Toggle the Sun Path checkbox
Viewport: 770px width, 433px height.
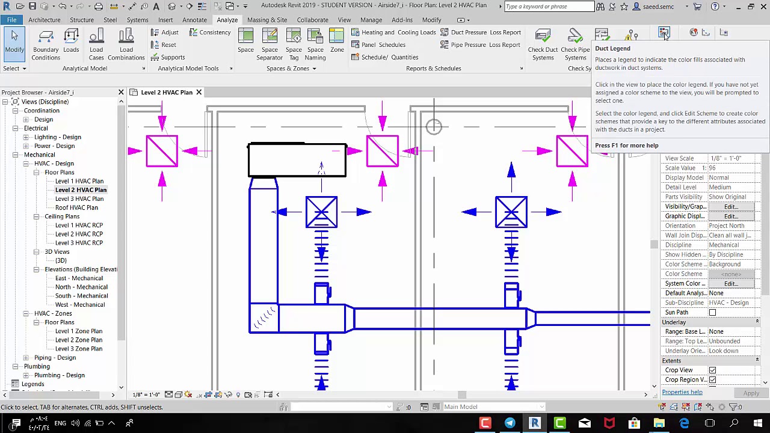coord(712,313)
